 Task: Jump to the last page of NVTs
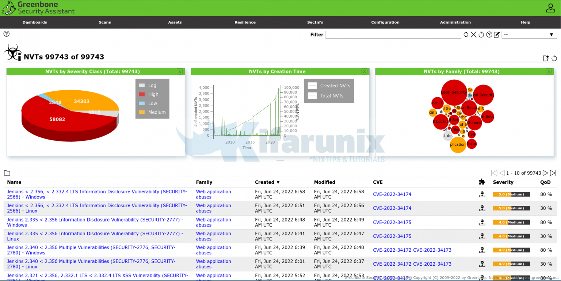pyautogui.click(x=553, y=173)
